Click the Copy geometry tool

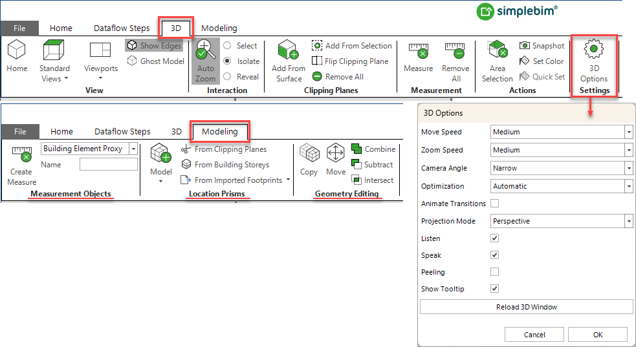[308, 160]
